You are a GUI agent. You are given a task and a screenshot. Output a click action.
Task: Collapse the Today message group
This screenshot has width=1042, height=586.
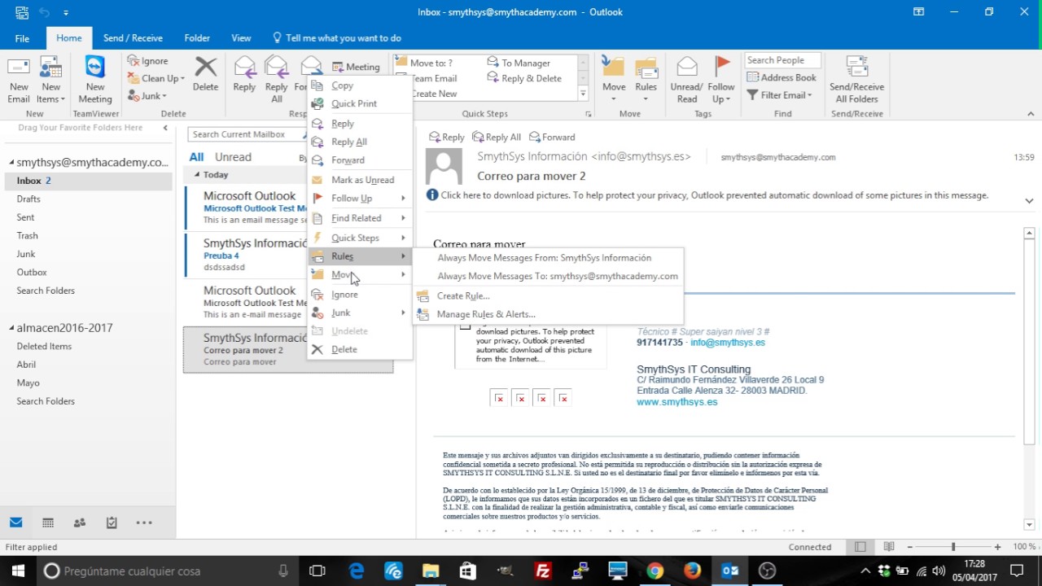tap(196, 175)
